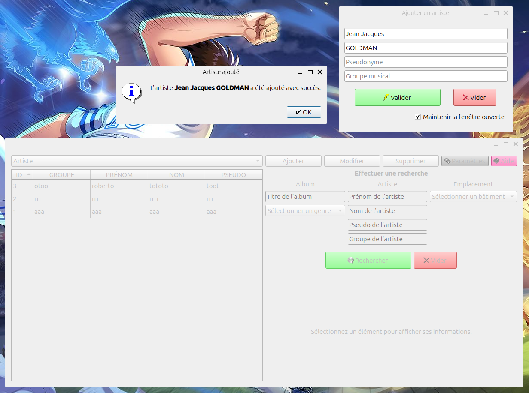Click the Vider button in search panel

tap(435, 261)
